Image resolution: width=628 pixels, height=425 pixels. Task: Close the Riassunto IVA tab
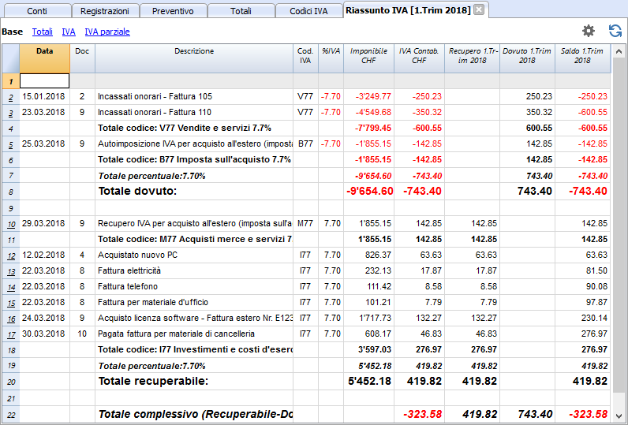(x=479, y=9)
